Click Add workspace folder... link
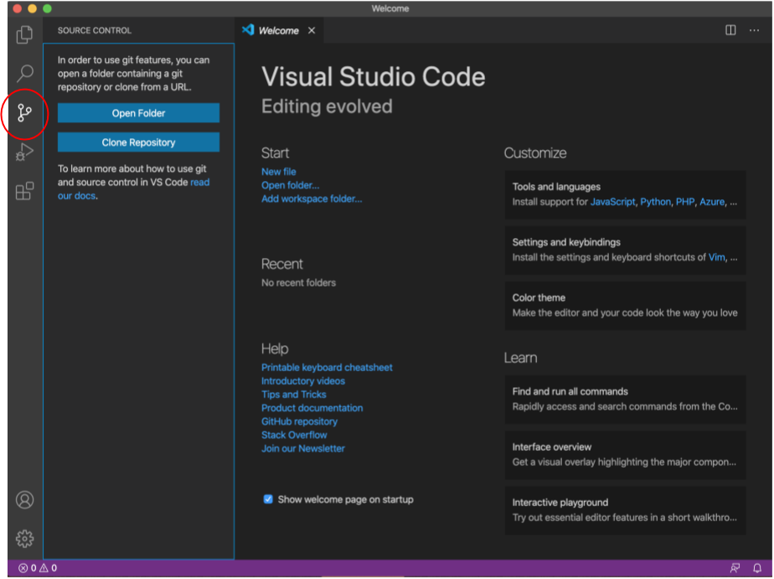 click(312, 199)
